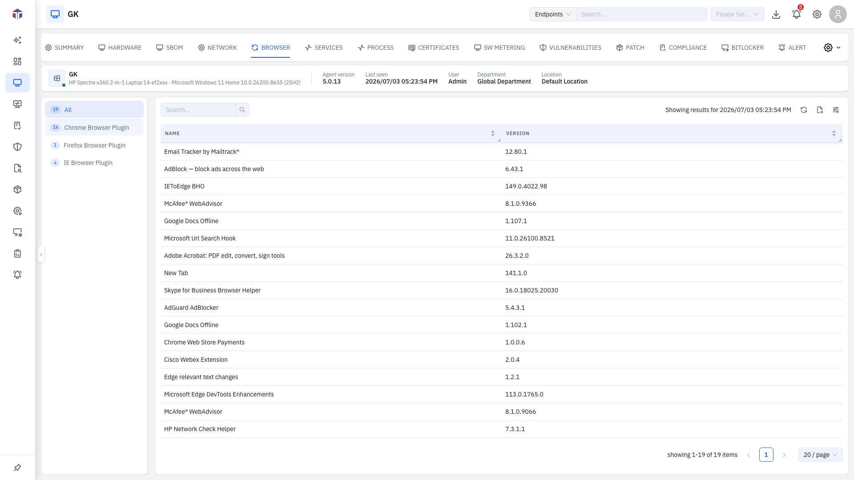
Task: Open the document search sidebar icon
Action: (17, 168)
